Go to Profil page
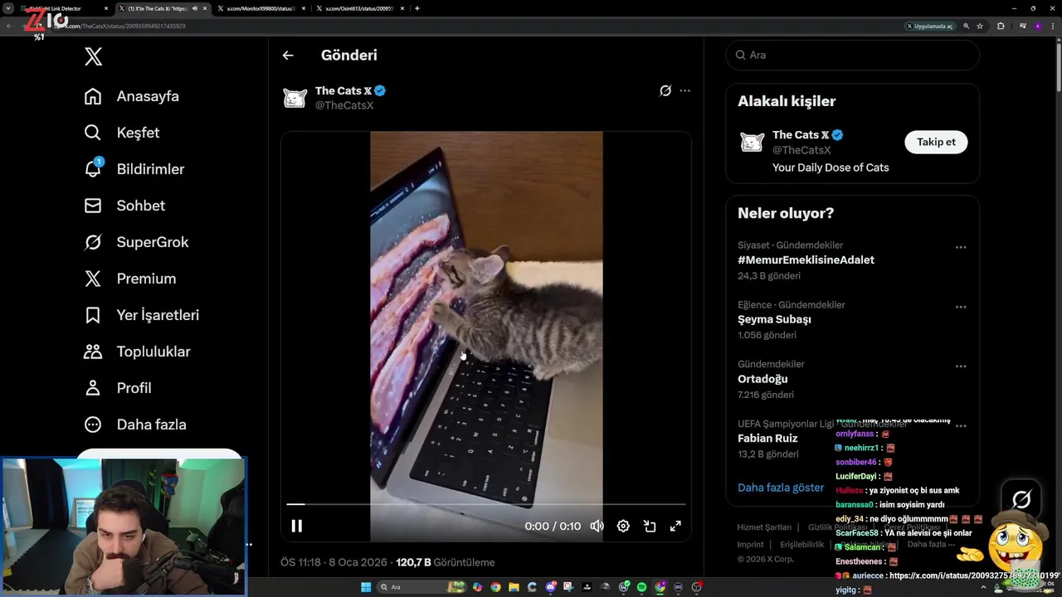The image size is (1062, 597). coord(118,388)
